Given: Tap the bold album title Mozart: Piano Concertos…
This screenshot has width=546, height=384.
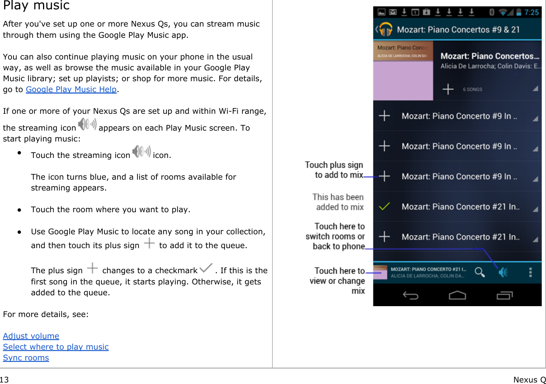Looking at the screenshot, I should 490,56.
